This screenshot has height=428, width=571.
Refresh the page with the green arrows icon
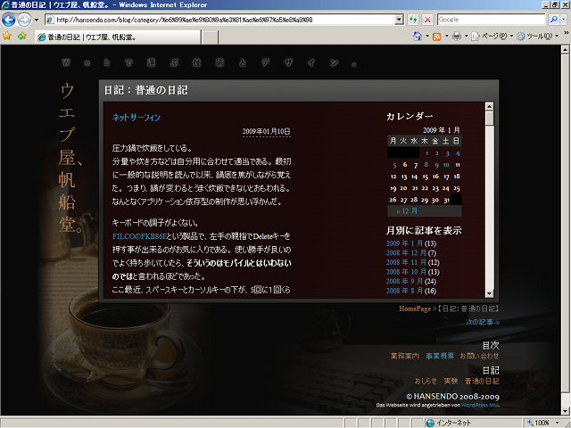412,20
